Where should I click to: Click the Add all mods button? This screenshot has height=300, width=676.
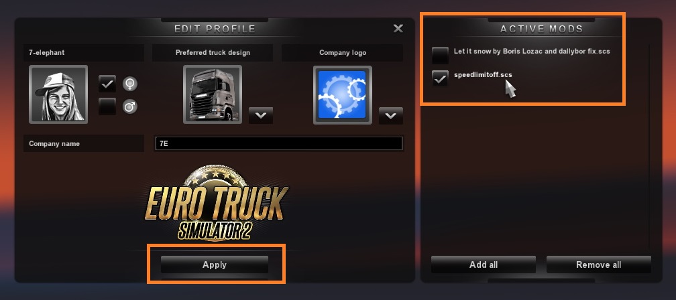(x=484, y=265)
